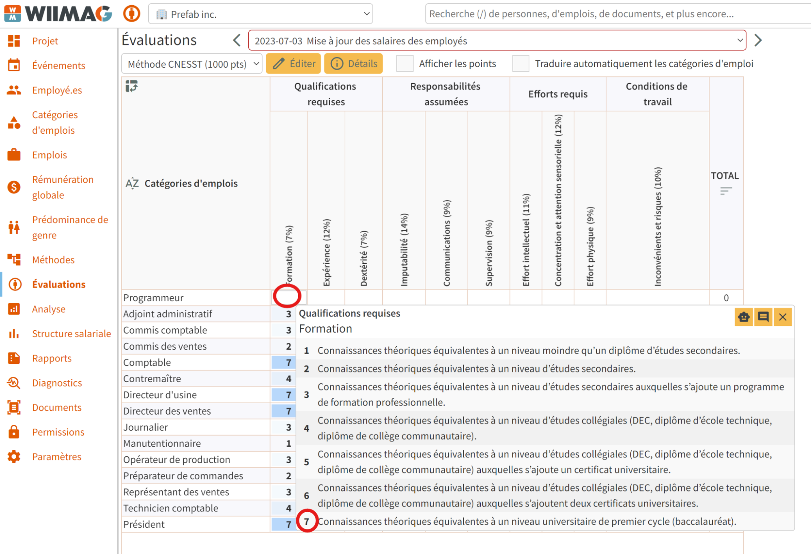This screenshot has width=811, height=554.
Task: Click the swap rows/columns icon in table corner
Action: [131, 86]
